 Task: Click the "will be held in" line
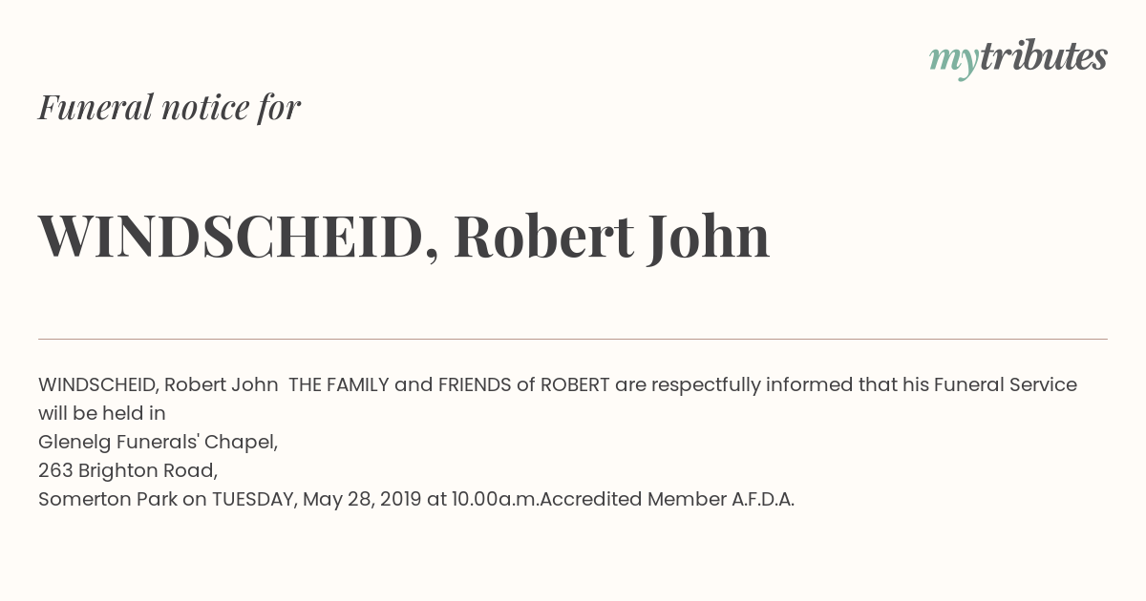click(102, 413)
